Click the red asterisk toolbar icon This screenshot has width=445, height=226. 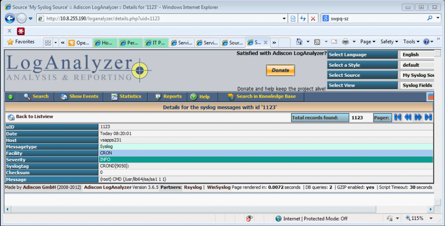pyautogui.click(x=21, y=31)
